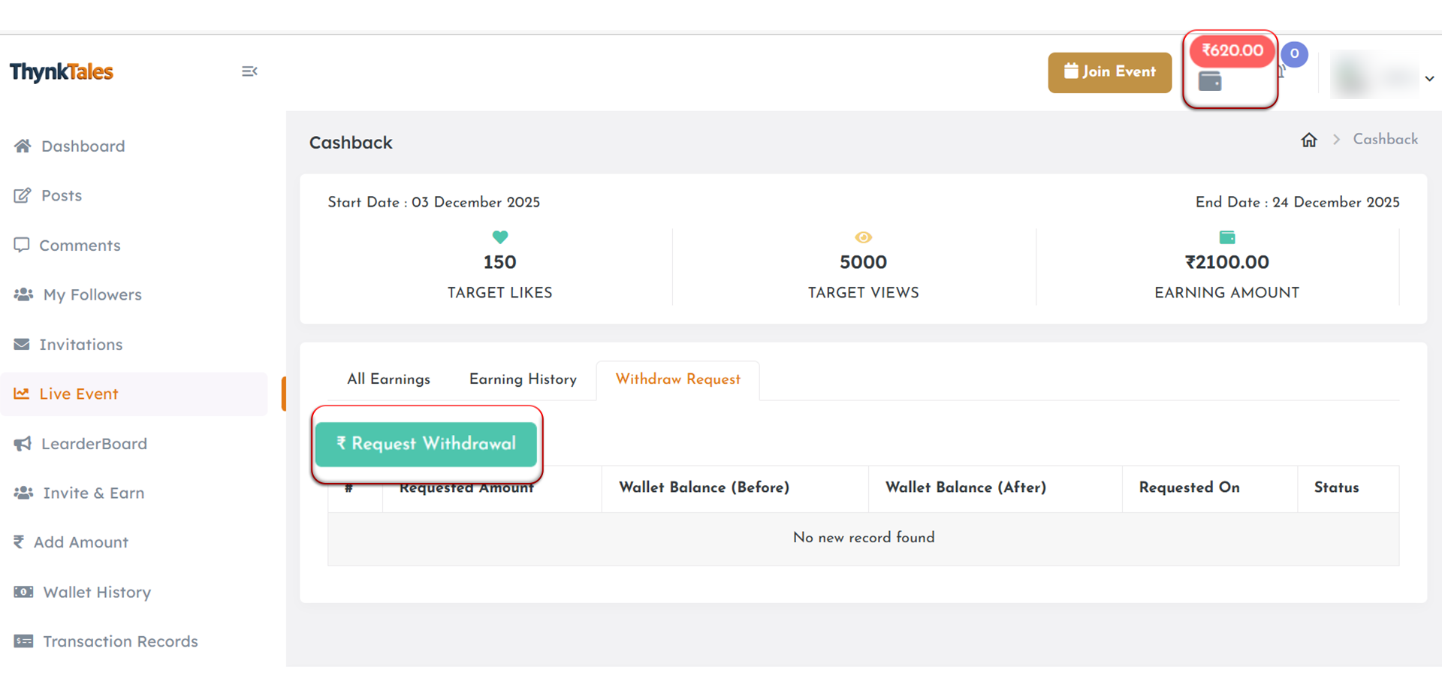Open the ThynkTales logo
This screenshot has height=700, width=1442.
[x=62, y=72]
